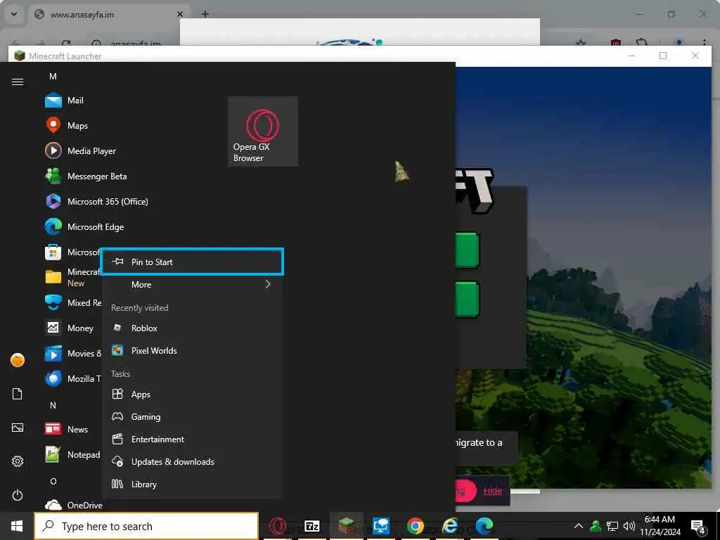Open user account avatar in Start rail
The width and height of the screenshot is (720, 540).
[x=18, y=360]
